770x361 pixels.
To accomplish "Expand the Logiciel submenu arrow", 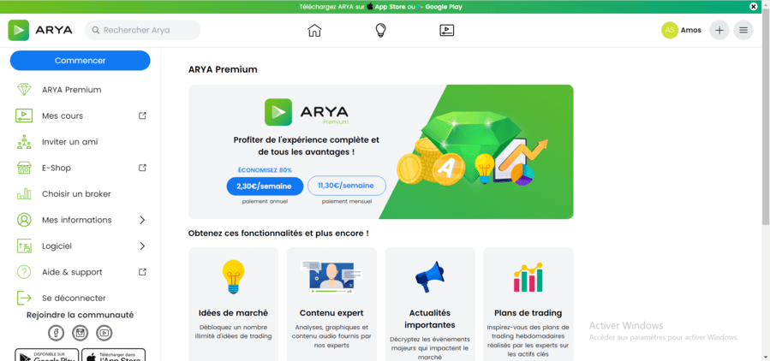I will pyautogui.click(x=142, y=246).
